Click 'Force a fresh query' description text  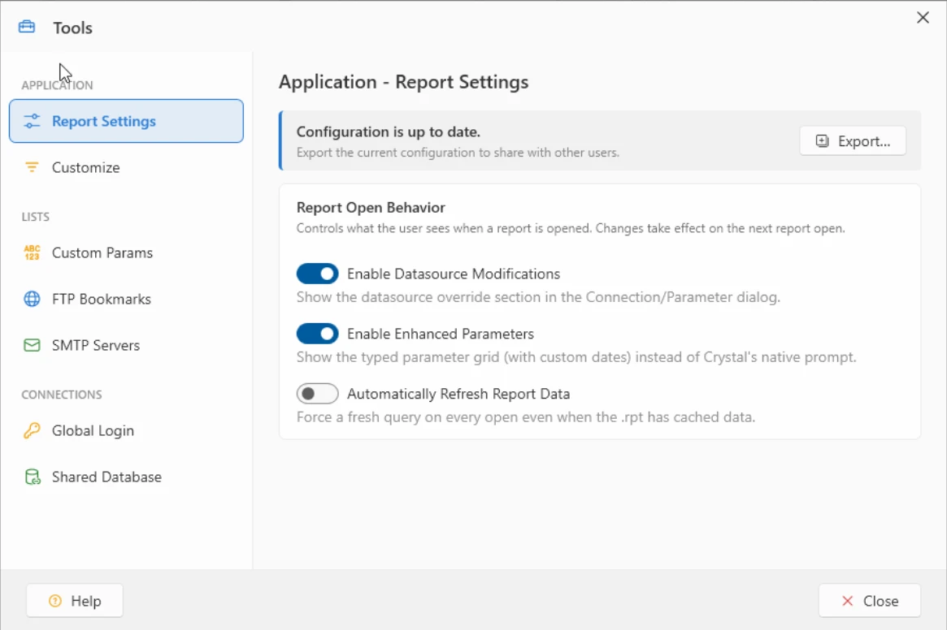[525, 417]
